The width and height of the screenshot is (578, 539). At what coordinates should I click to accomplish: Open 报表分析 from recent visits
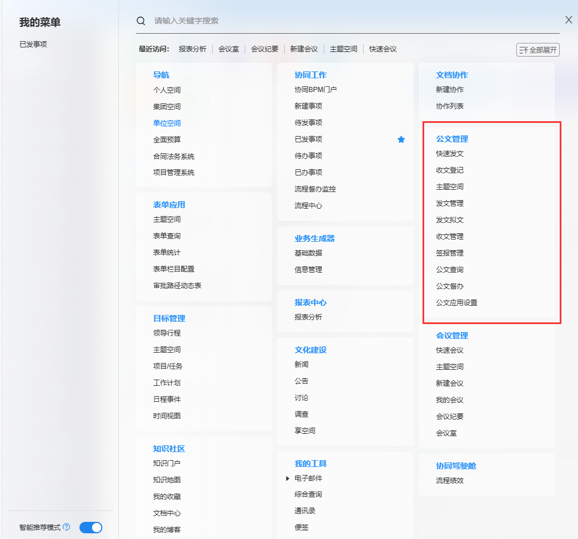(x=193, y=49)
